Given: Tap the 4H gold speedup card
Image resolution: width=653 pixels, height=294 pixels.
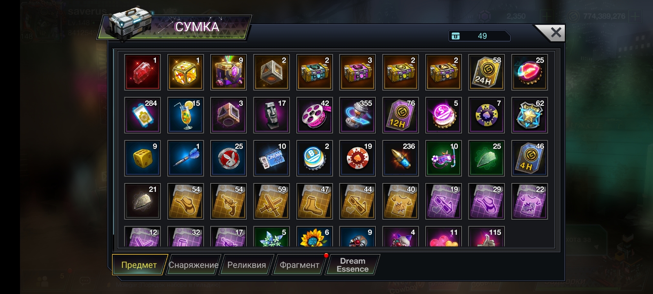Looking at the screenshot, I should (529, 158).
